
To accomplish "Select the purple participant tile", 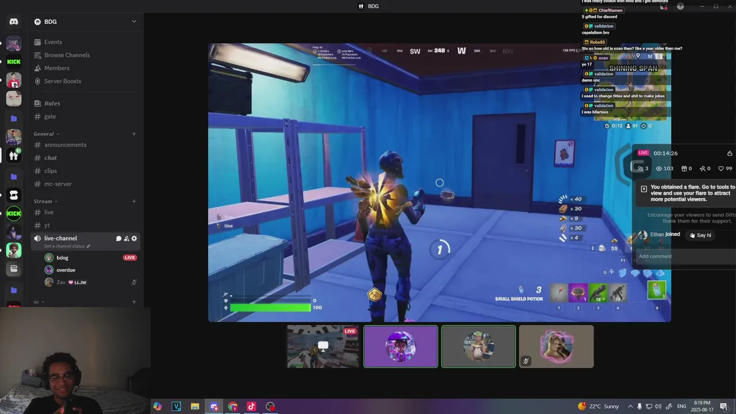I will point(401,347).
